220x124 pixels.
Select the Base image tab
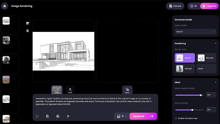(x=57, y=90)
